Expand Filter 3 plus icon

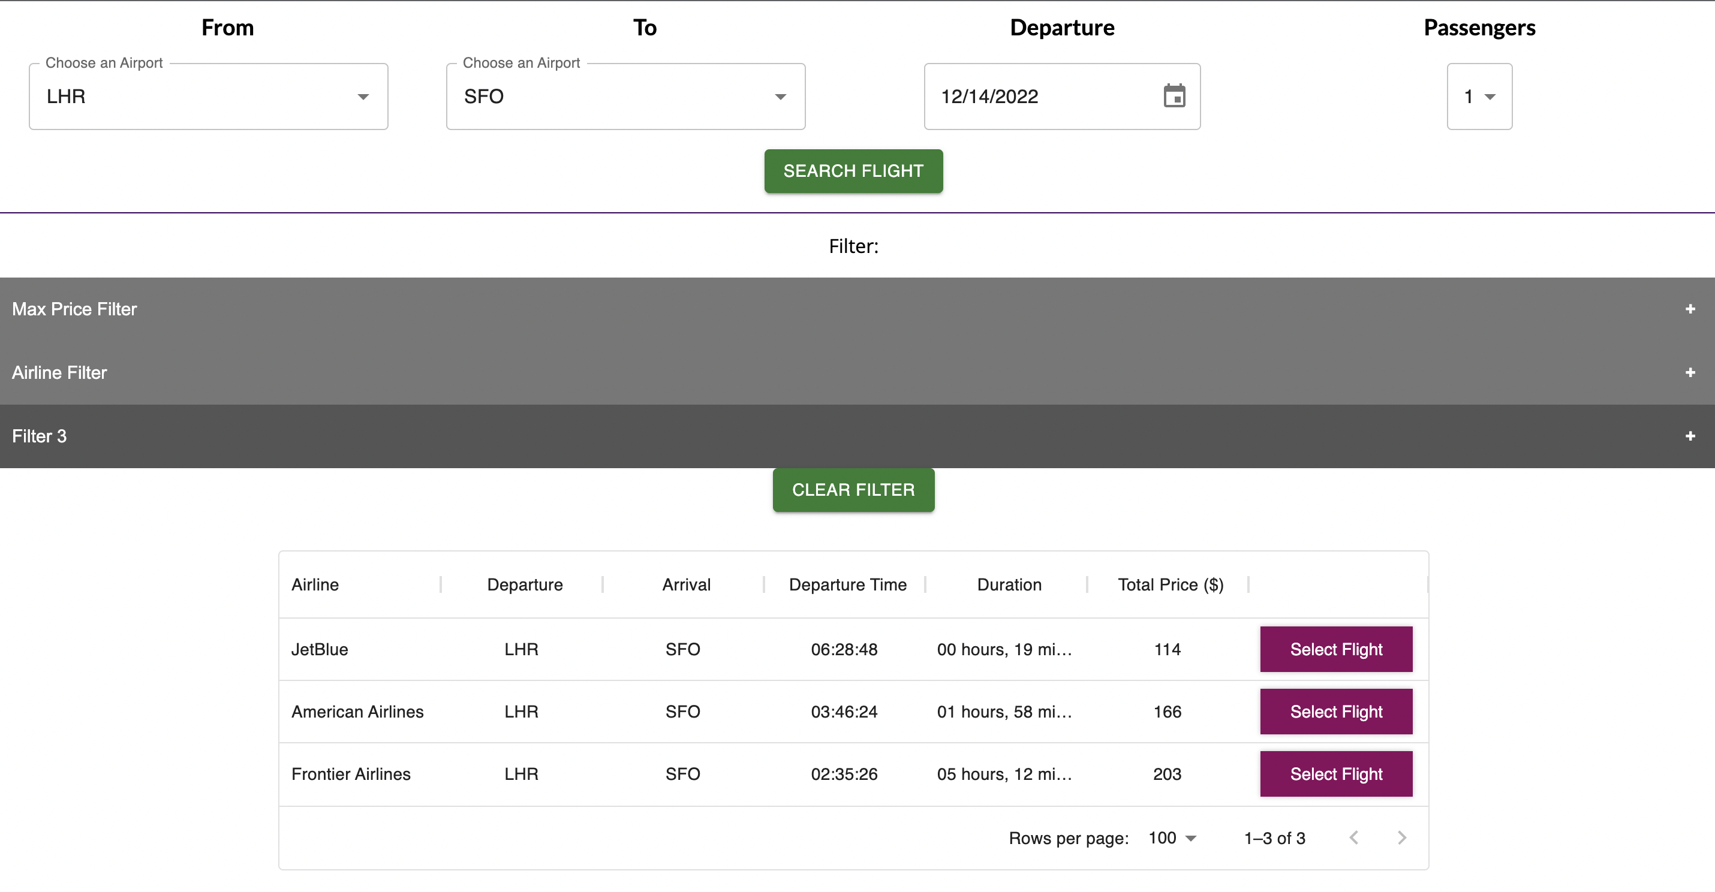(1690, 436)
